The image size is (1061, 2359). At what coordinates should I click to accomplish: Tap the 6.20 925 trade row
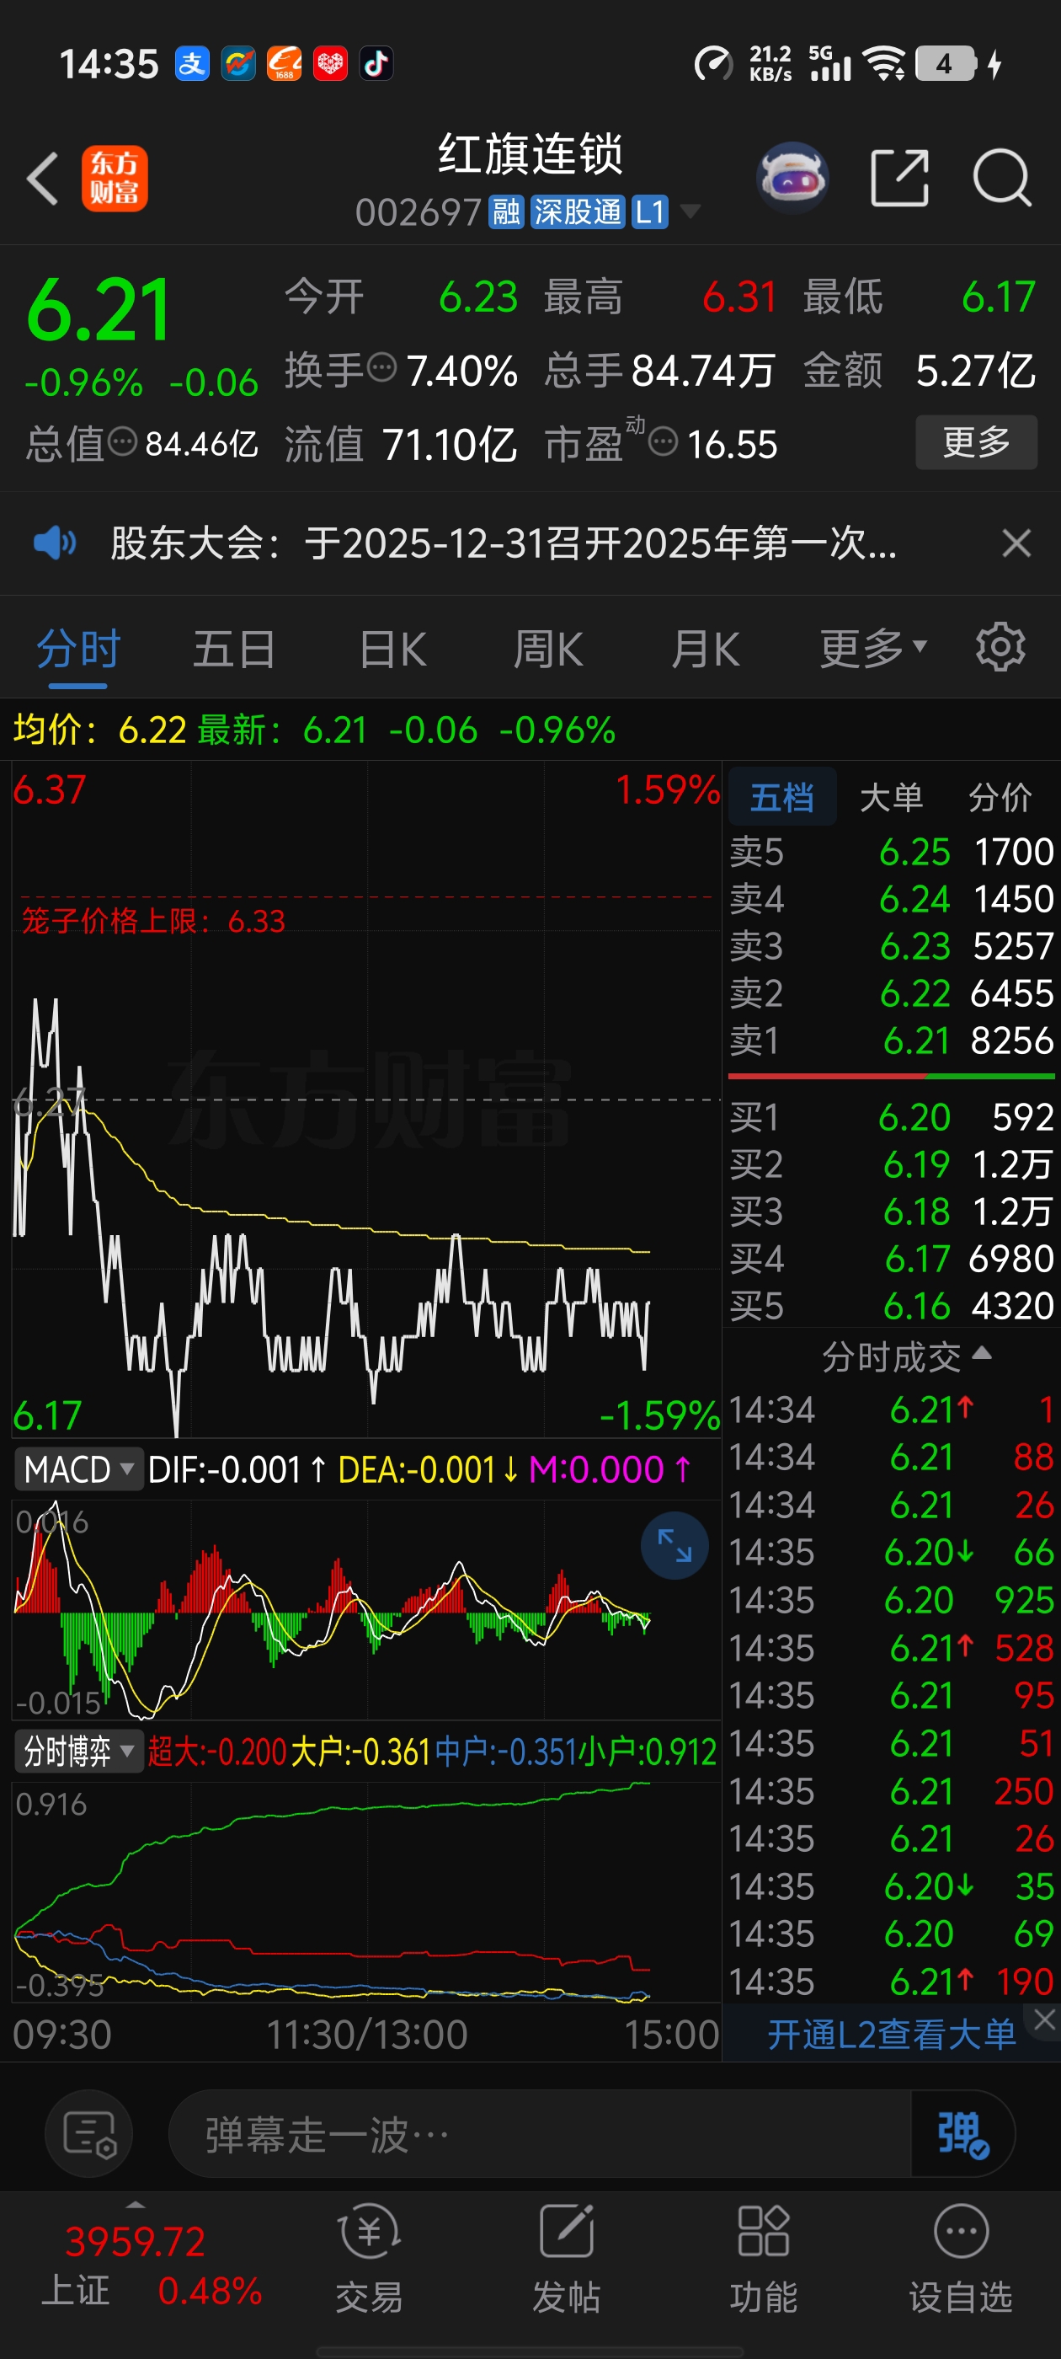point(892,1600)
